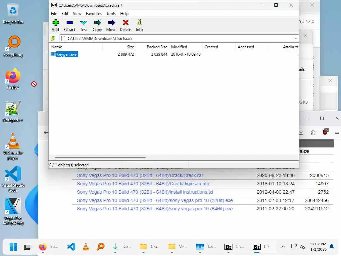The image size is (341, 256).
Task: Open the Info toolbar icon
Action: pos(140,25)
